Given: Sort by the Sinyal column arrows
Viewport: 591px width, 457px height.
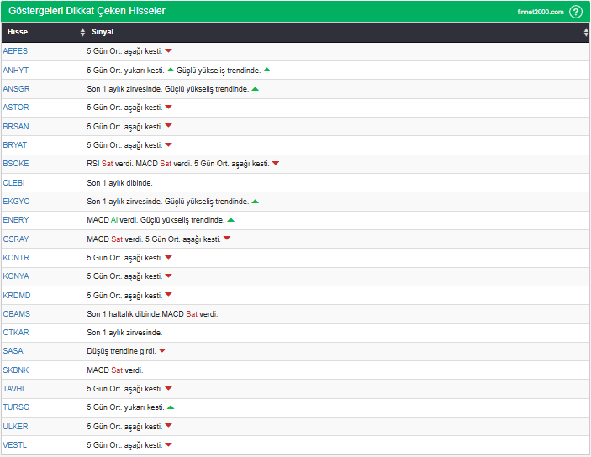Looking at the screenshot, I should pos(586,32).
